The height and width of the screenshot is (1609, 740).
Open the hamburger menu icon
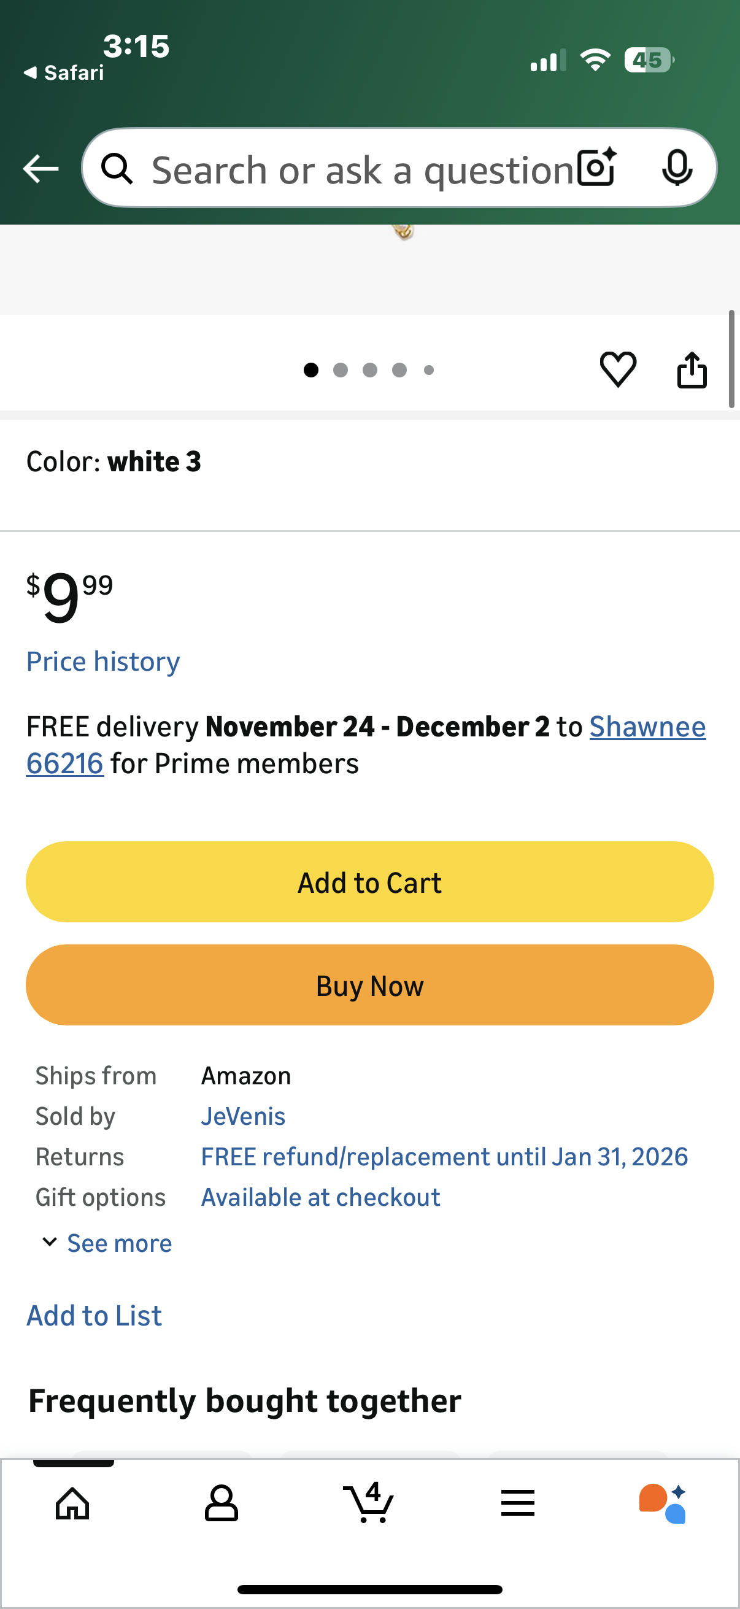click(x=517, y=1503)
